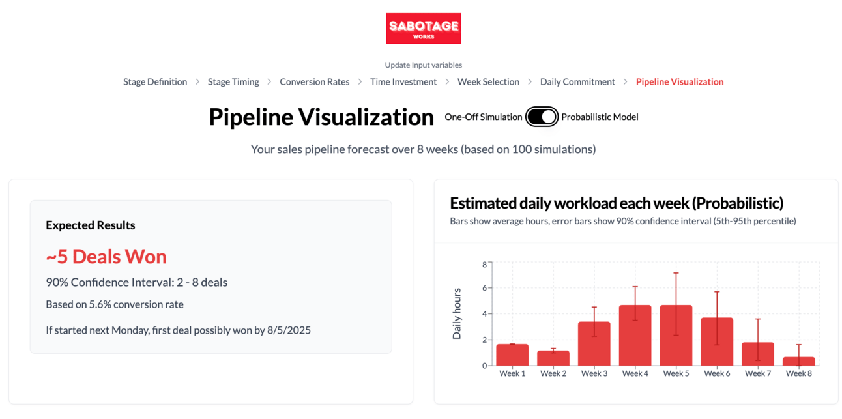Navigate to Conversion Rates step

click(x=315, y=82)
